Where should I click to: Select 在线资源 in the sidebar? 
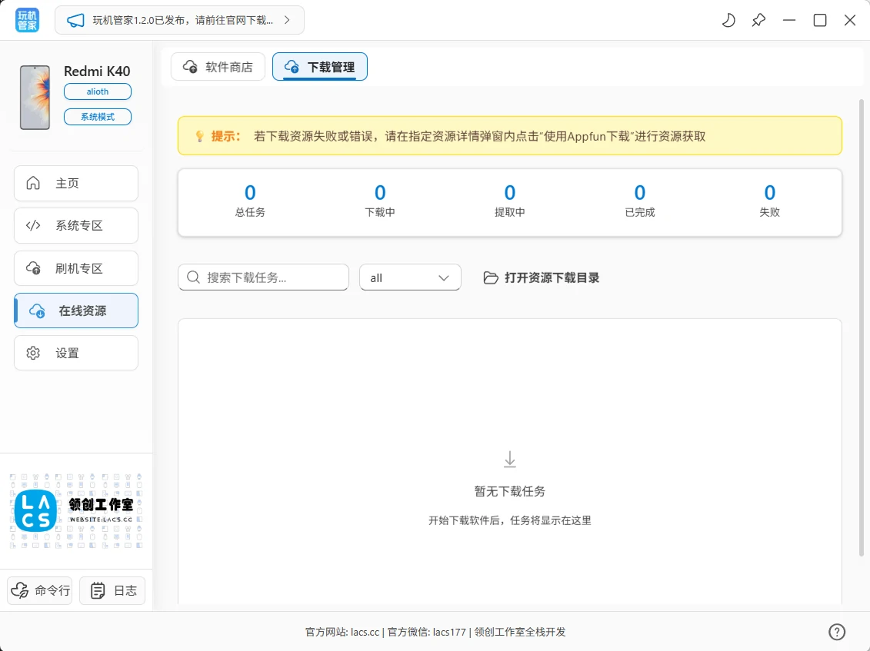coord(76,311)
